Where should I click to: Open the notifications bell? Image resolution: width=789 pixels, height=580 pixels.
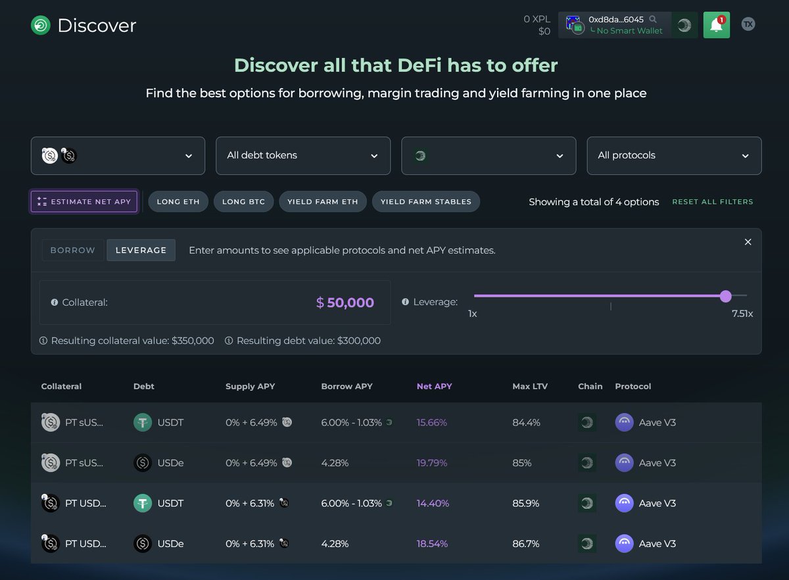716,25
